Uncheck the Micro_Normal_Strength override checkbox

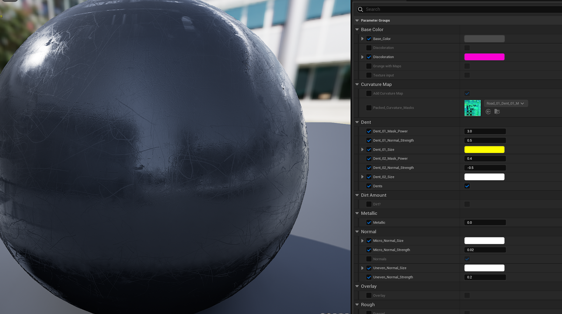pyautogui.click(x=369, y=250)
